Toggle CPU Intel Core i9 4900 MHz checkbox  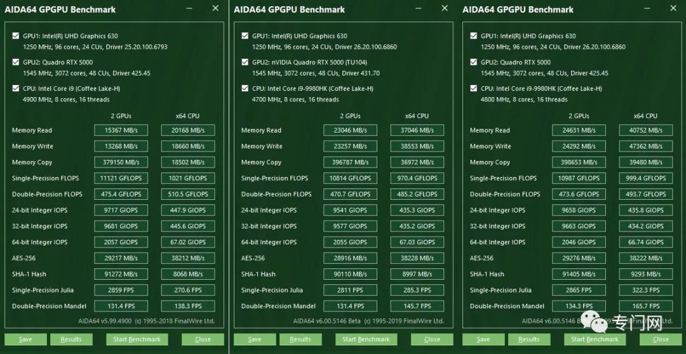point(16,88)
